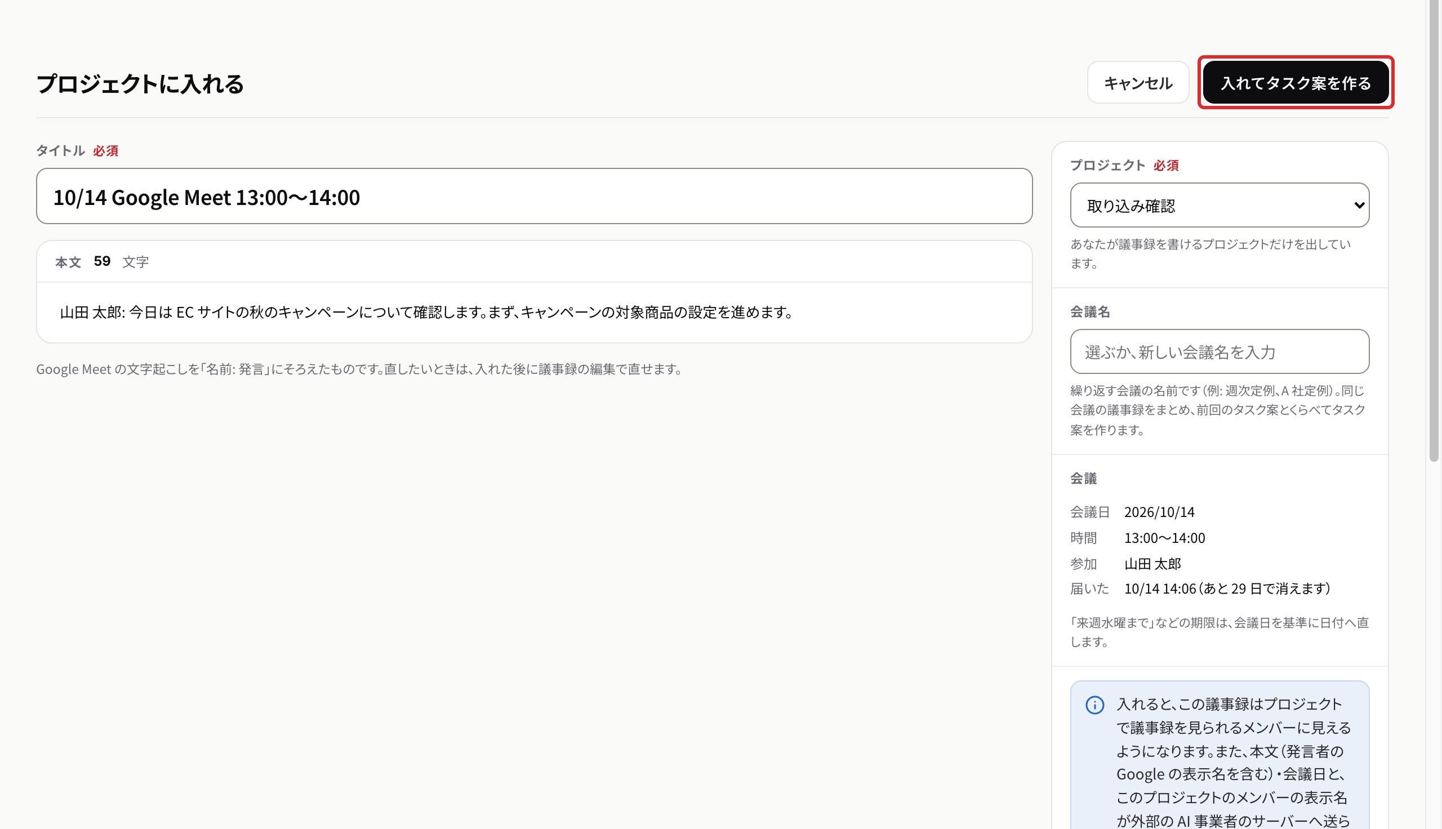The height and width of the screenshot is (829, 1442).
Task: Click the 本文 59 文字 counter
Action: (102, 261)
